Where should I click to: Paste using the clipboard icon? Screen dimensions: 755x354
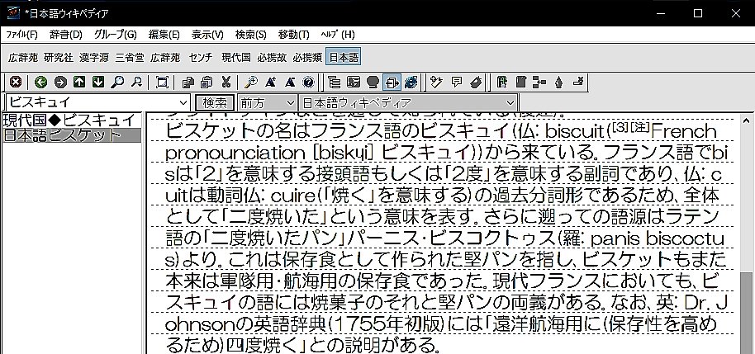click(x=207, y=83)
